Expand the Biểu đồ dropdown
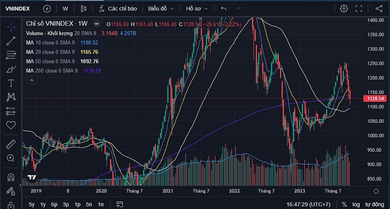The height and width of the screenshot is (209, 390). (x=161, y=9)
